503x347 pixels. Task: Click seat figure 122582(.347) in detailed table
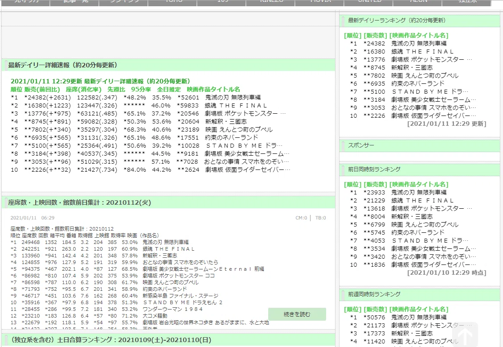coord(97,97)
